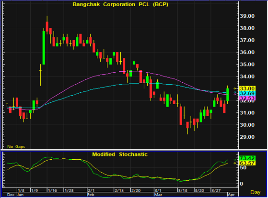Click the 1/23 date marker
Image resolution: width=268 pixels, height=198 pixels.
(69, 190)
